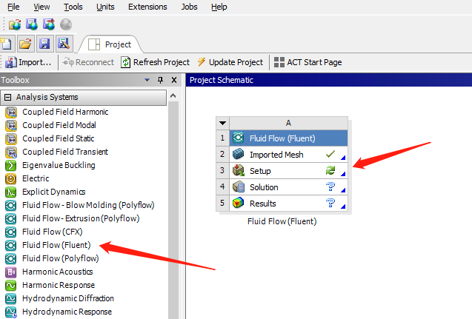Screen dimensions: 472x319
Task: Select Fluid Flow (Polyflow) system
Action: point(52,258)
